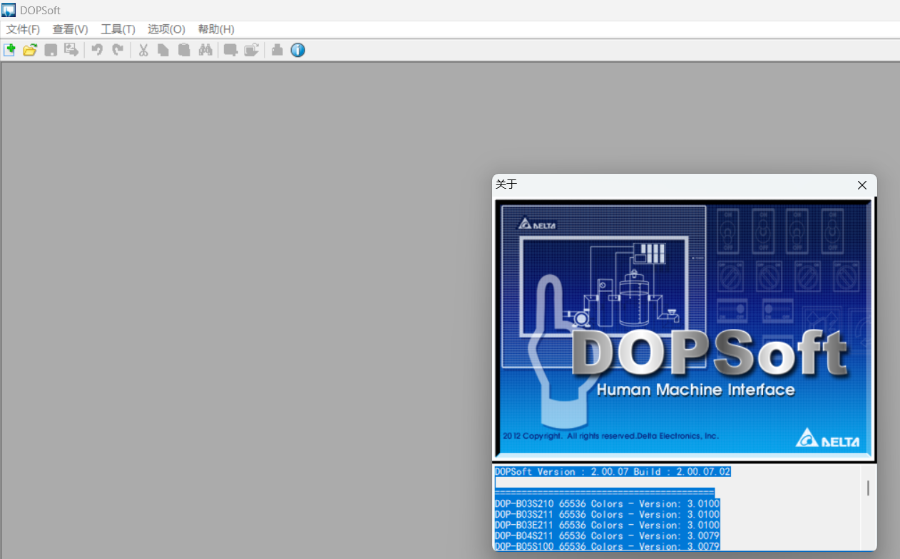Click the Cut scissors icon
This screenshot has width=900, height=559.
(143, 50)
